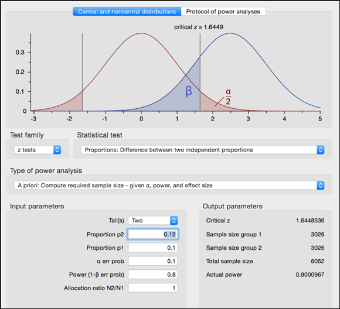Click the Proportion p1 input field
The height and width of the screenshot is (309, 340).
tap(153, 248)
